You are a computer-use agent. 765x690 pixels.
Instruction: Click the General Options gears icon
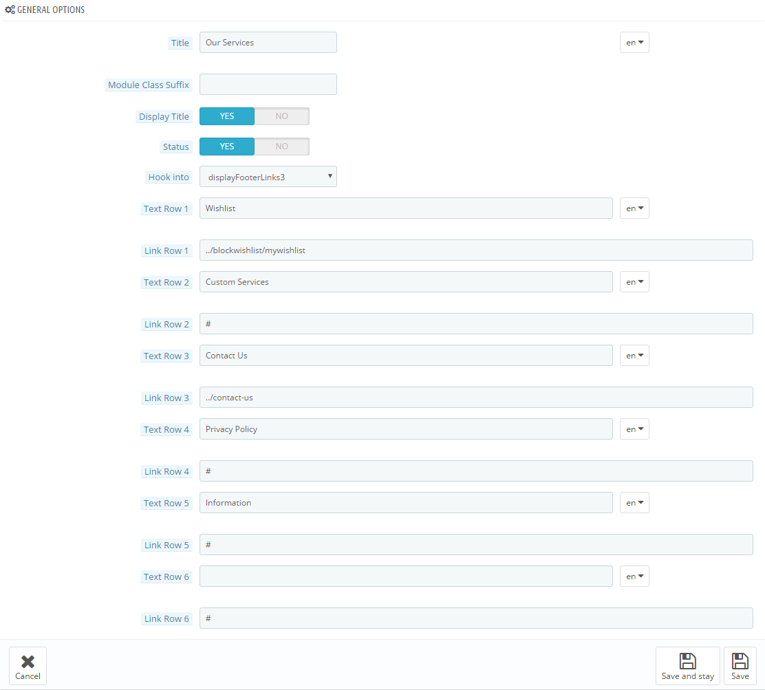pyautogui.click(x=10, y=10)
